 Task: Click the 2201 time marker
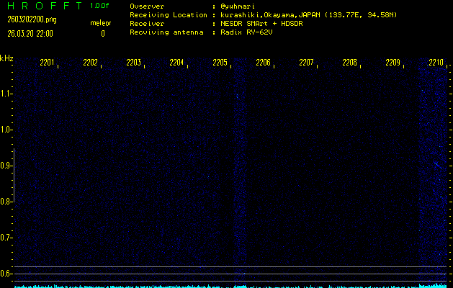click(x=47, y=63)
